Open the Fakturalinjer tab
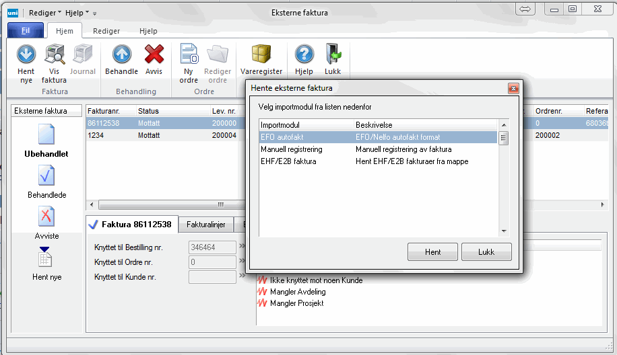Viewport: 617px width, 355px height. tap(206, 225)
